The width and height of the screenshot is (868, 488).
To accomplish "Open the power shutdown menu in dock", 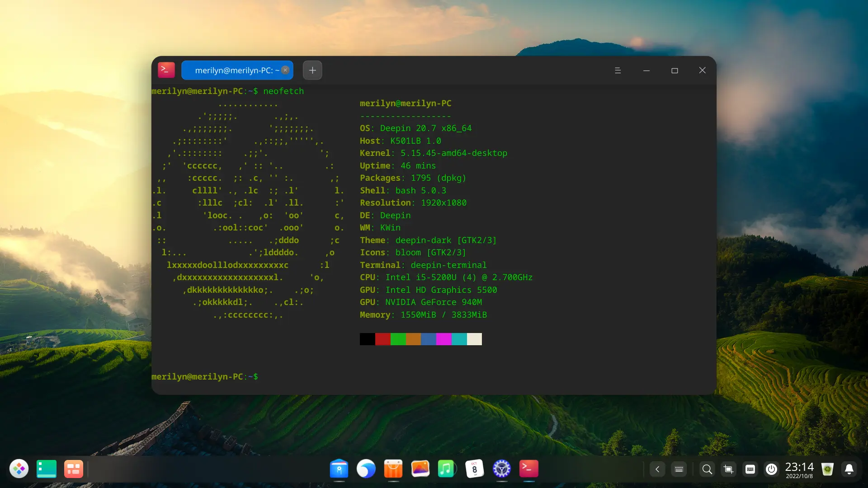I will point(771,469).
